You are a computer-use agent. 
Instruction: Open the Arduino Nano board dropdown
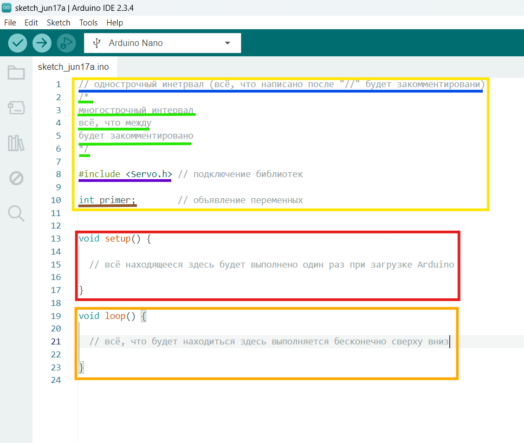163,43
